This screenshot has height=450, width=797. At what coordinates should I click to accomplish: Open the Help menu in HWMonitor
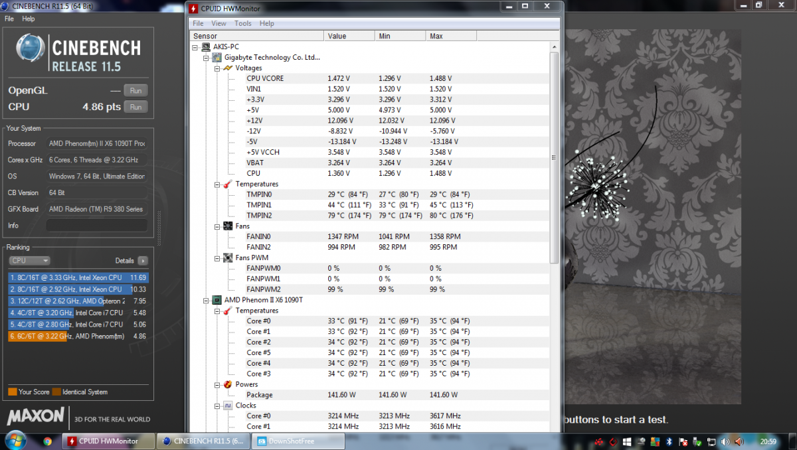267,23
